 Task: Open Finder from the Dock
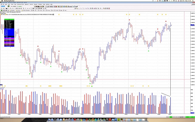[x=49, y=120]
